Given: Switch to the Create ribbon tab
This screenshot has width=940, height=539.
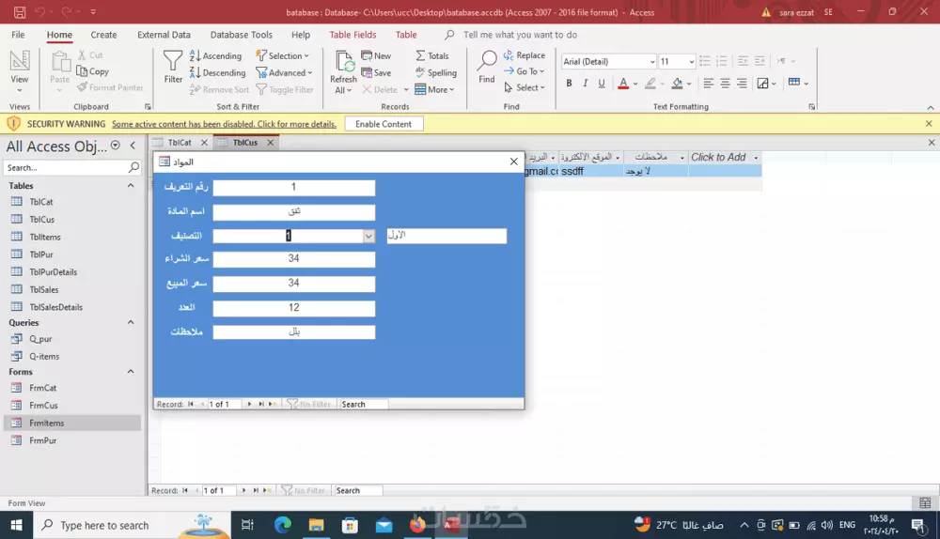Looking at the screenshot, I should [103, 35].
